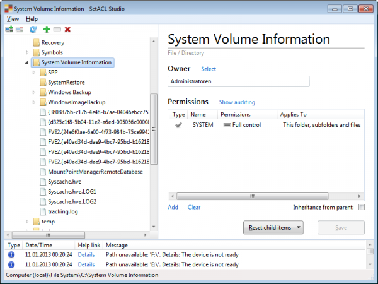Click the Symbols folder icon

click(36, 52)
